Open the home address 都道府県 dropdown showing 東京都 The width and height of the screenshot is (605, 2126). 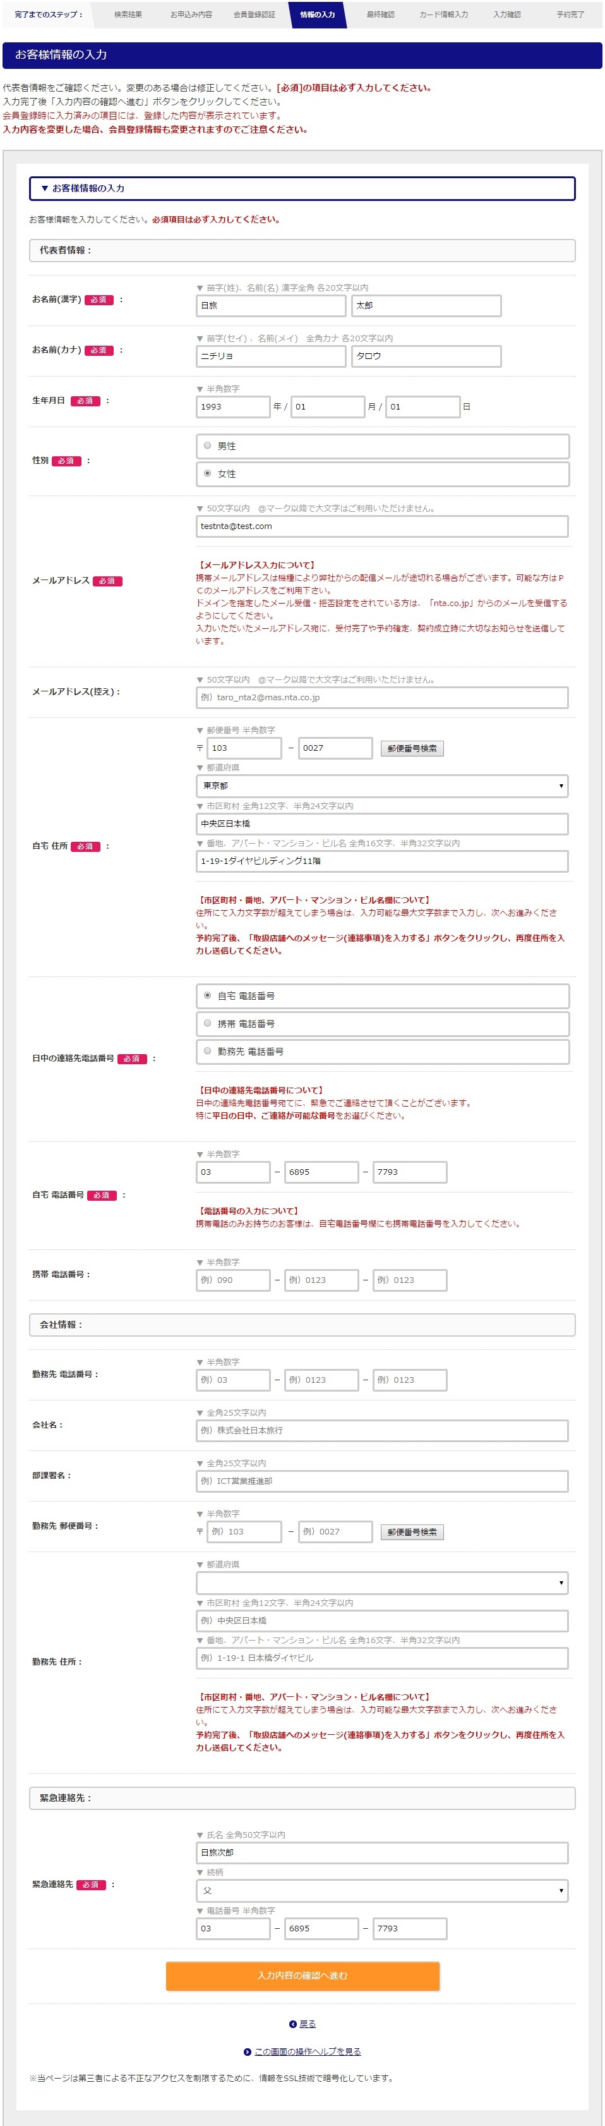[381, 786]
